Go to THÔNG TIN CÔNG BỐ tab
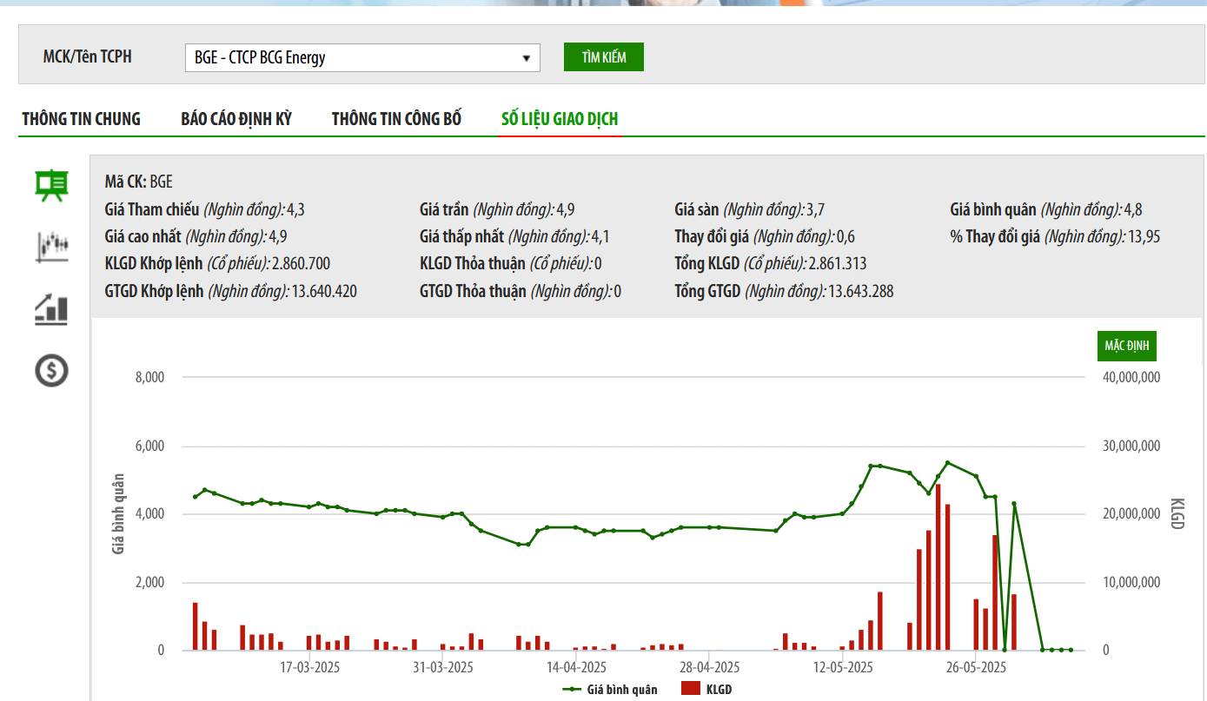Image resolution: width=1207 pixels, height=701 pixels. point(396,119)
